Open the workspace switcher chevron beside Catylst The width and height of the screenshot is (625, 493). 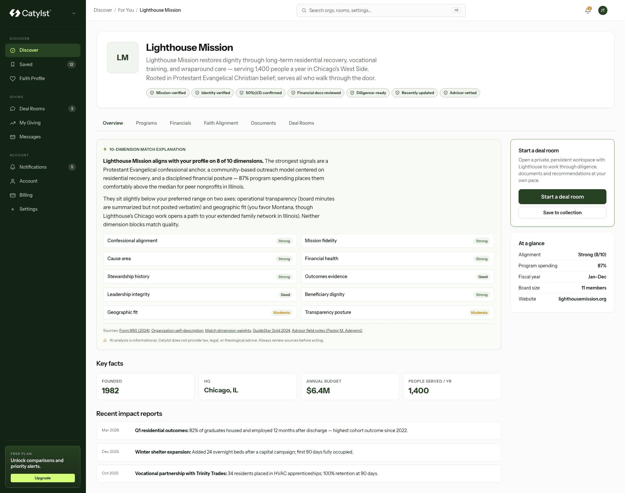click(x=74, y=13)
